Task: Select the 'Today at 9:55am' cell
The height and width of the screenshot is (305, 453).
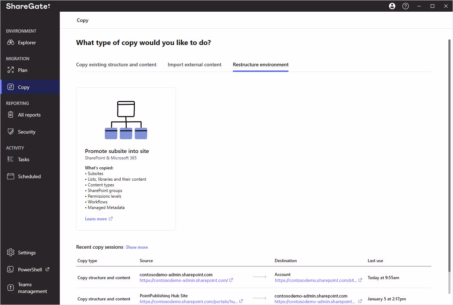Action: pos(383,278)
